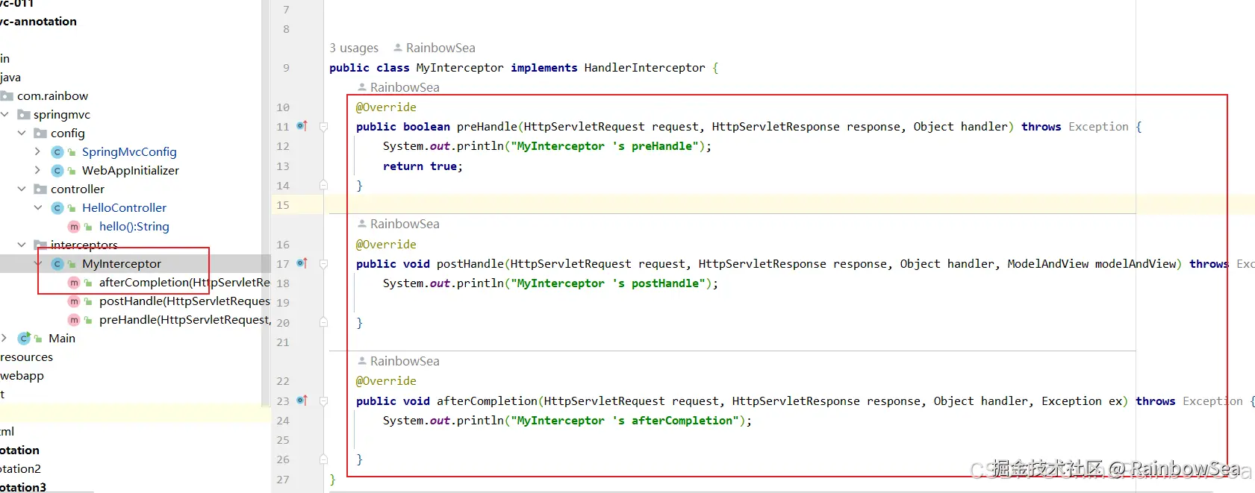1255x493 pixels.
Task: Select the resources folder in tree
Action: [x=27, y=357]
